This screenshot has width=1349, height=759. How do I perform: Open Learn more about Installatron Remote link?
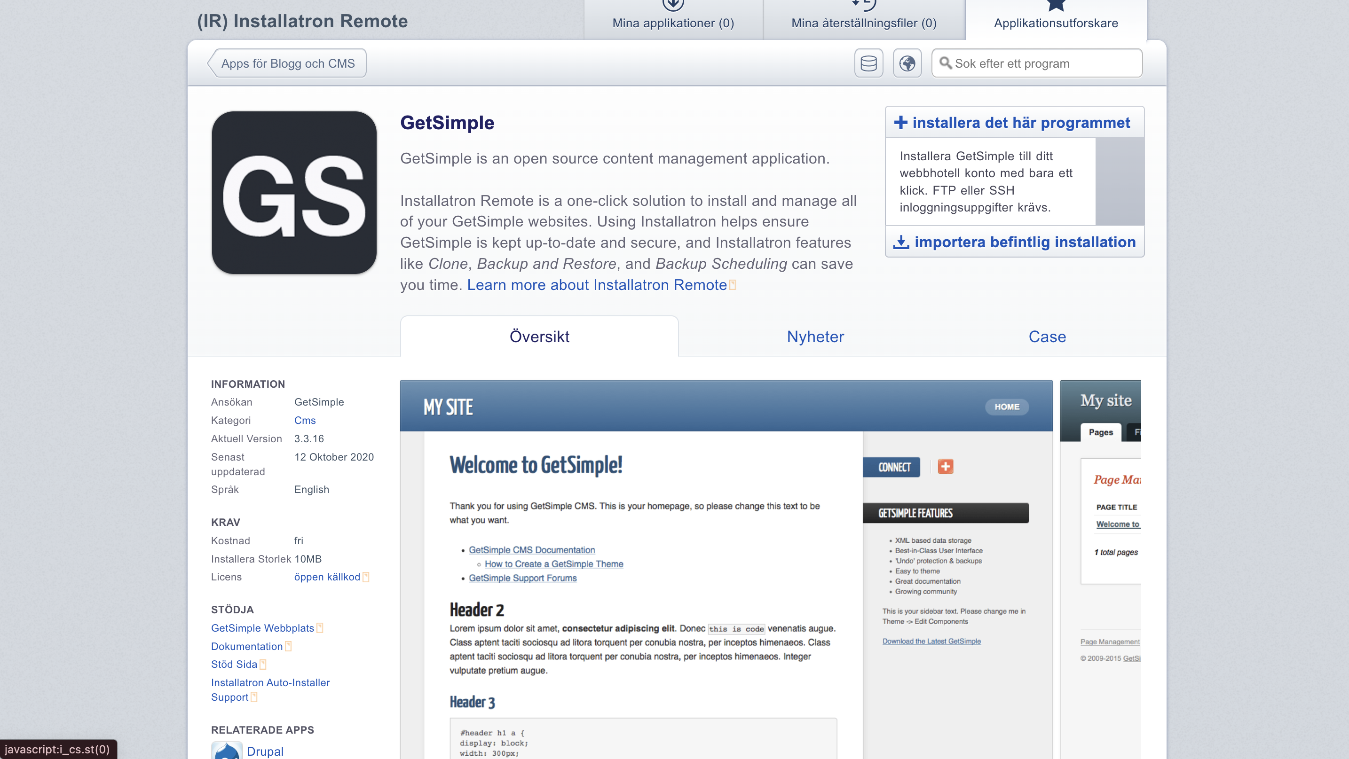click(597, 285)
